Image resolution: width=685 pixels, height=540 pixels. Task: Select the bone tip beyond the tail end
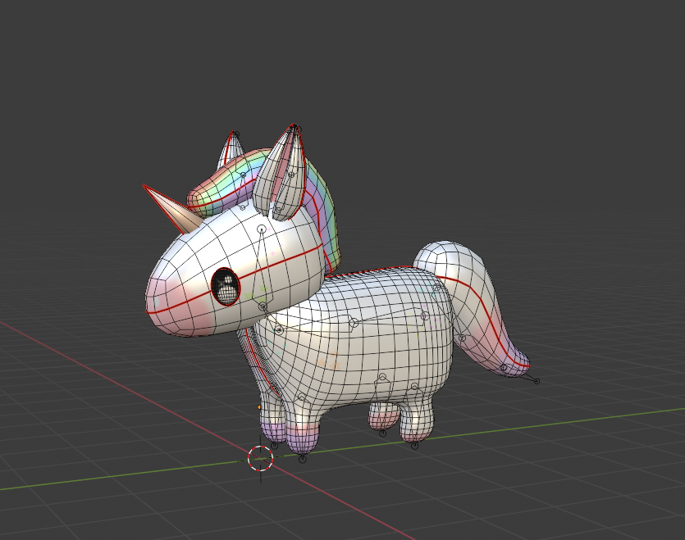(x=537, y=381)
